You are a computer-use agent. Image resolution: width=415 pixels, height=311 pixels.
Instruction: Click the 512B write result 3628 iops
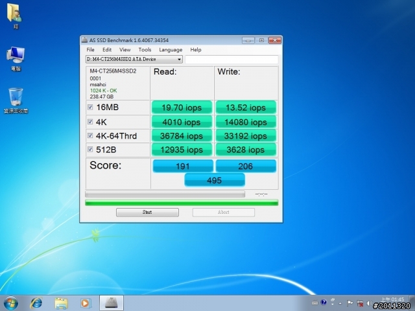[246, 150]
